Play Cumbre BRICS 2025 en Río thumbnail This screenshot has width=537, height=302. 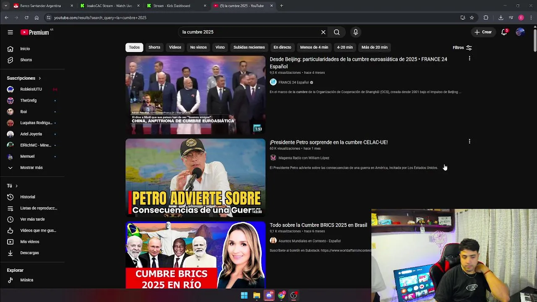point(196,255)
